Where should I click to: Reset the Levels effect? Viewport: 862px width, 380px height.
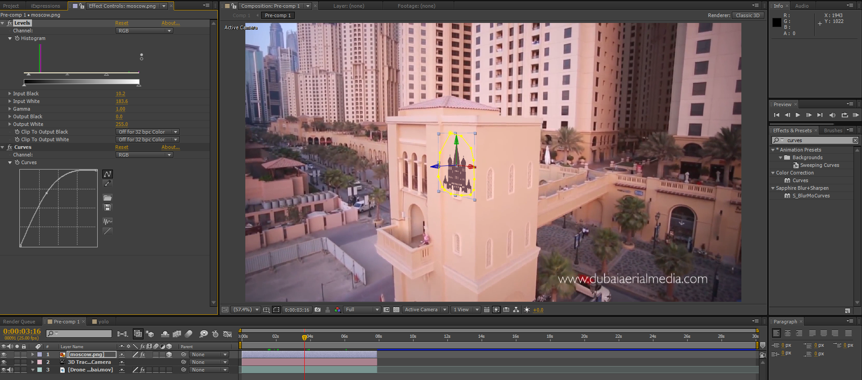(x=122, y=23)
